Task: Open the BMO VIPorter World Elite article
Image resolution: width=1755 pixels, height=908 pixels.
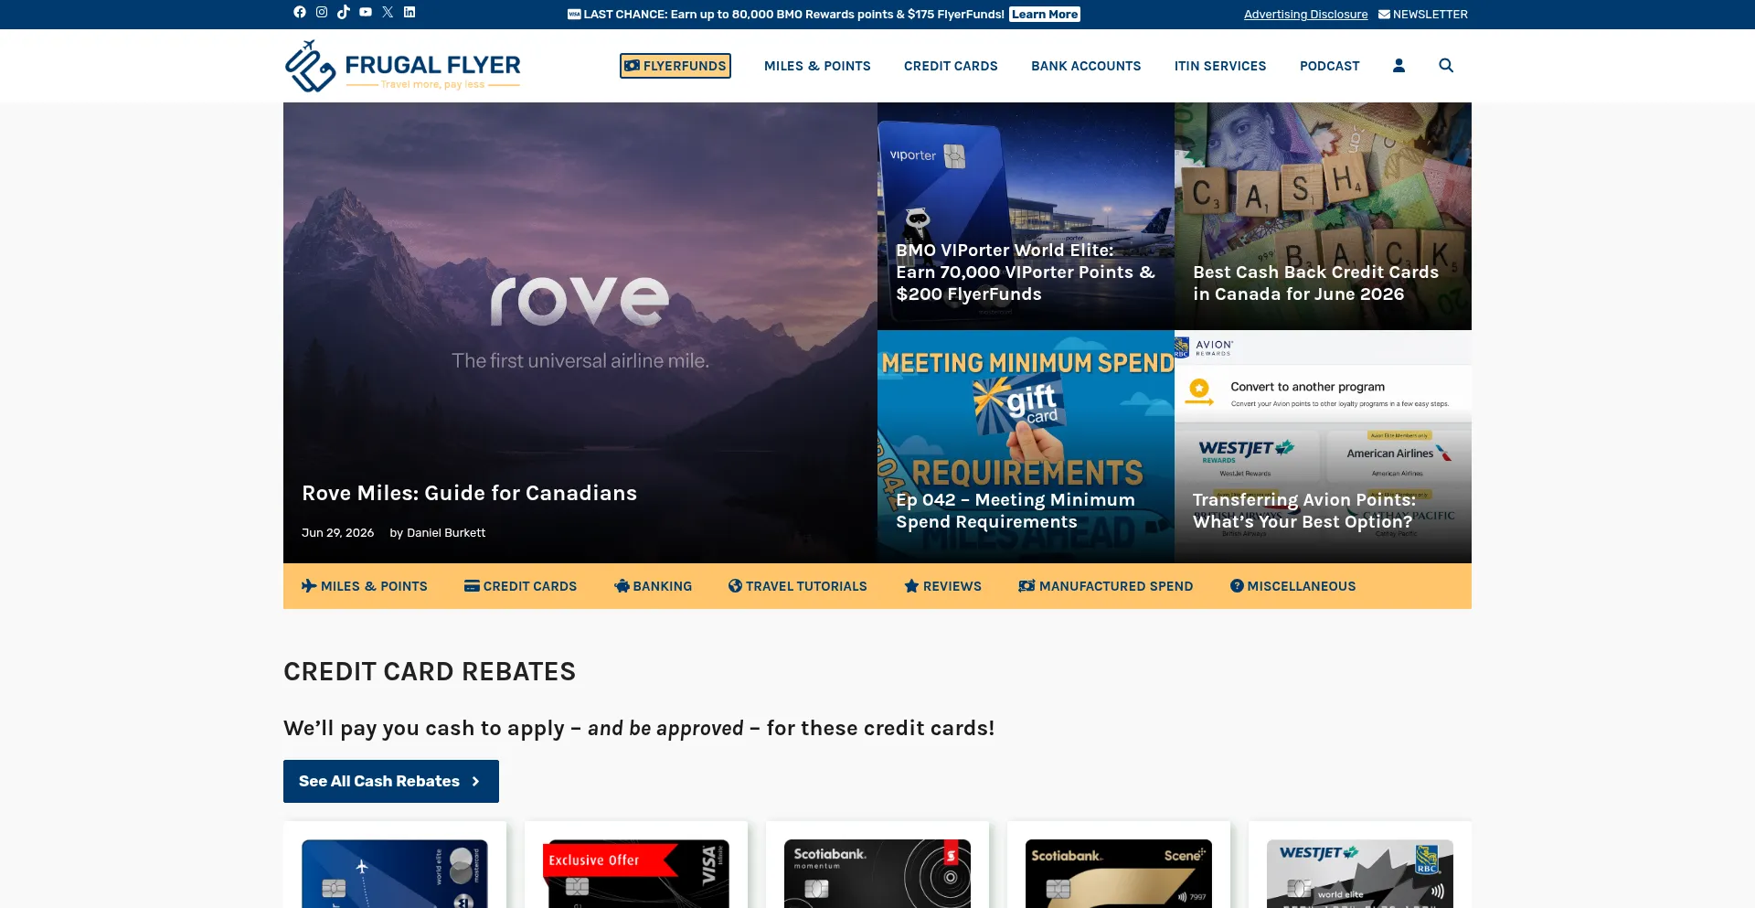Action: coord(1026,272)
